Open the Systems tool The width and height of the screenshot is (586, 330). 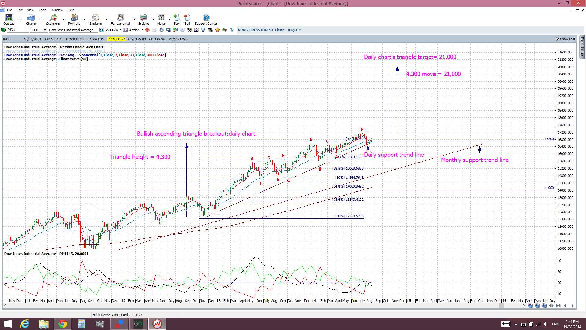tap(96, 20)
